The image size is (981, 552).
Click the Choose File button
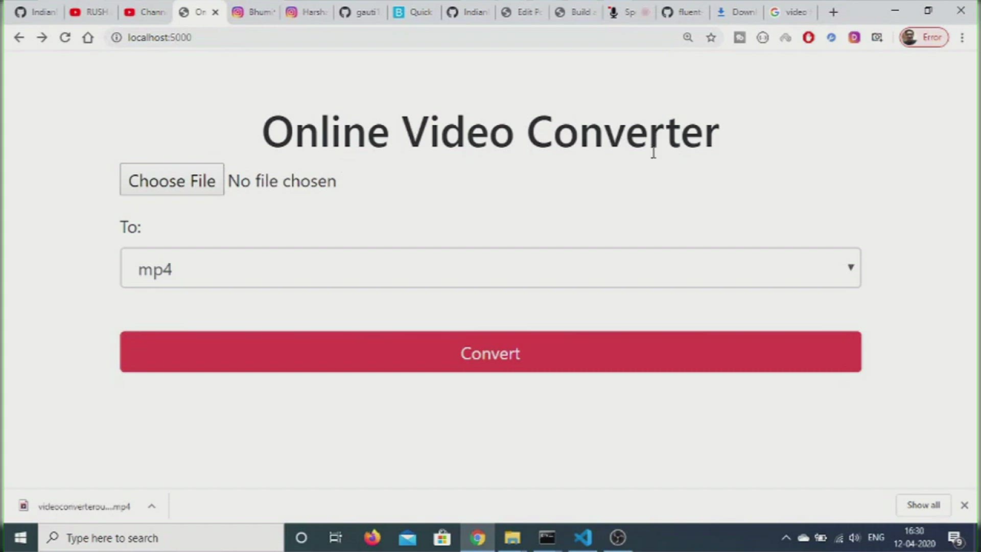coord(172,180)
